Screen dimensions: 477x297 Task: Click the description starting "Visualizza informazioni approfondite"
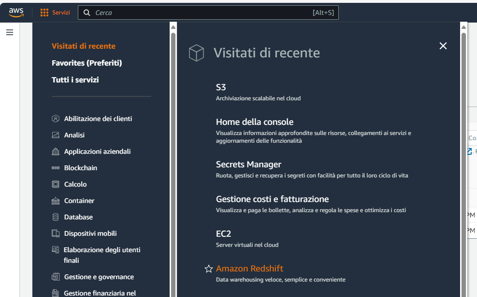[x=313, y=137]
